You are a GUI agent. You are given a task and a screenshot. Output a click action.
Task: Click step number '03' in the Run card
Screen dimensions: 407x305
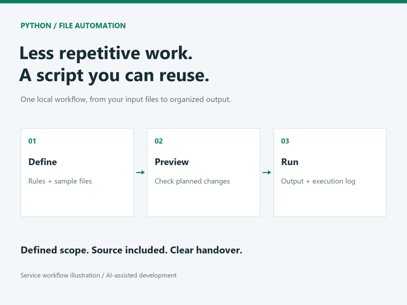click(x=285, y=141)
